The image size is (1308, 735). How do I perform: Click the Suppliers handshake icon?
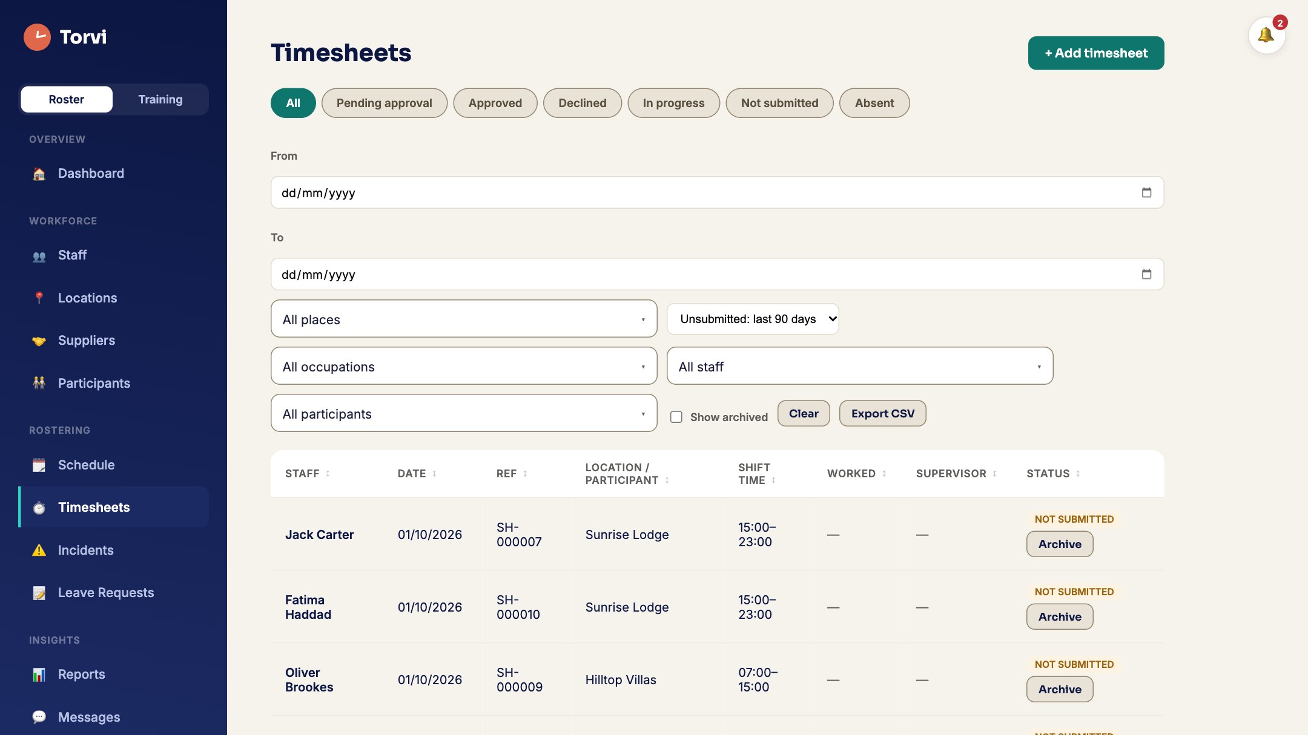39,341
